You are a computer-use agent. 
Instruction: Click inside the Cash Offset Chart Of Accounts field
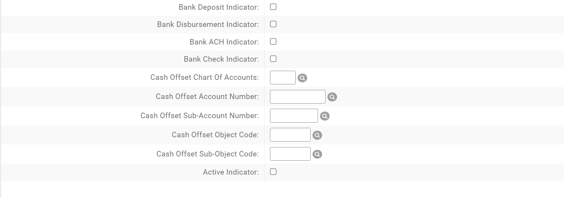coord(282,78)
